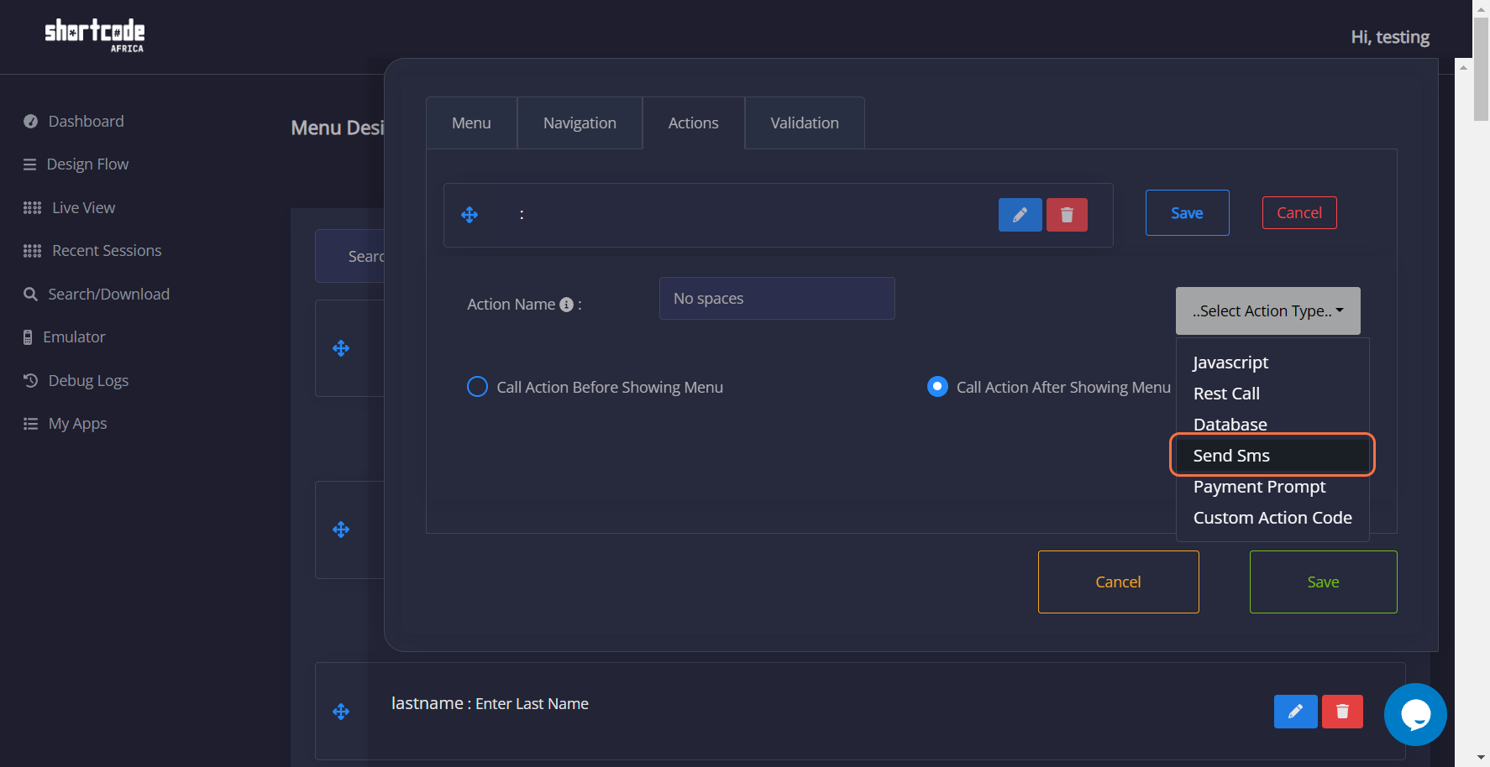Screen dimensions: 1490x767
Task: Delete the lastname menu with the trash icon
Action: (x=1342, y=712)
